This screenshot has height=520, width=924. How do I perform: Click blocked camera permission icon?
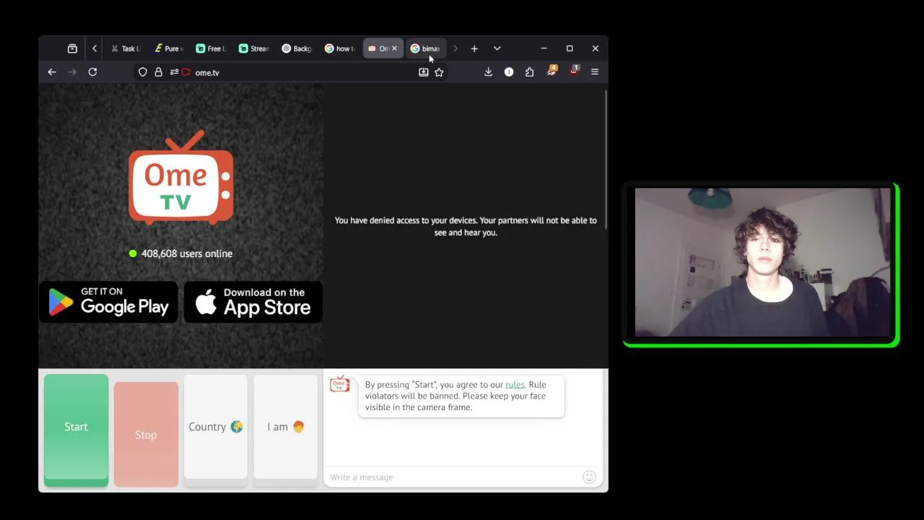[x=186, y=72]
